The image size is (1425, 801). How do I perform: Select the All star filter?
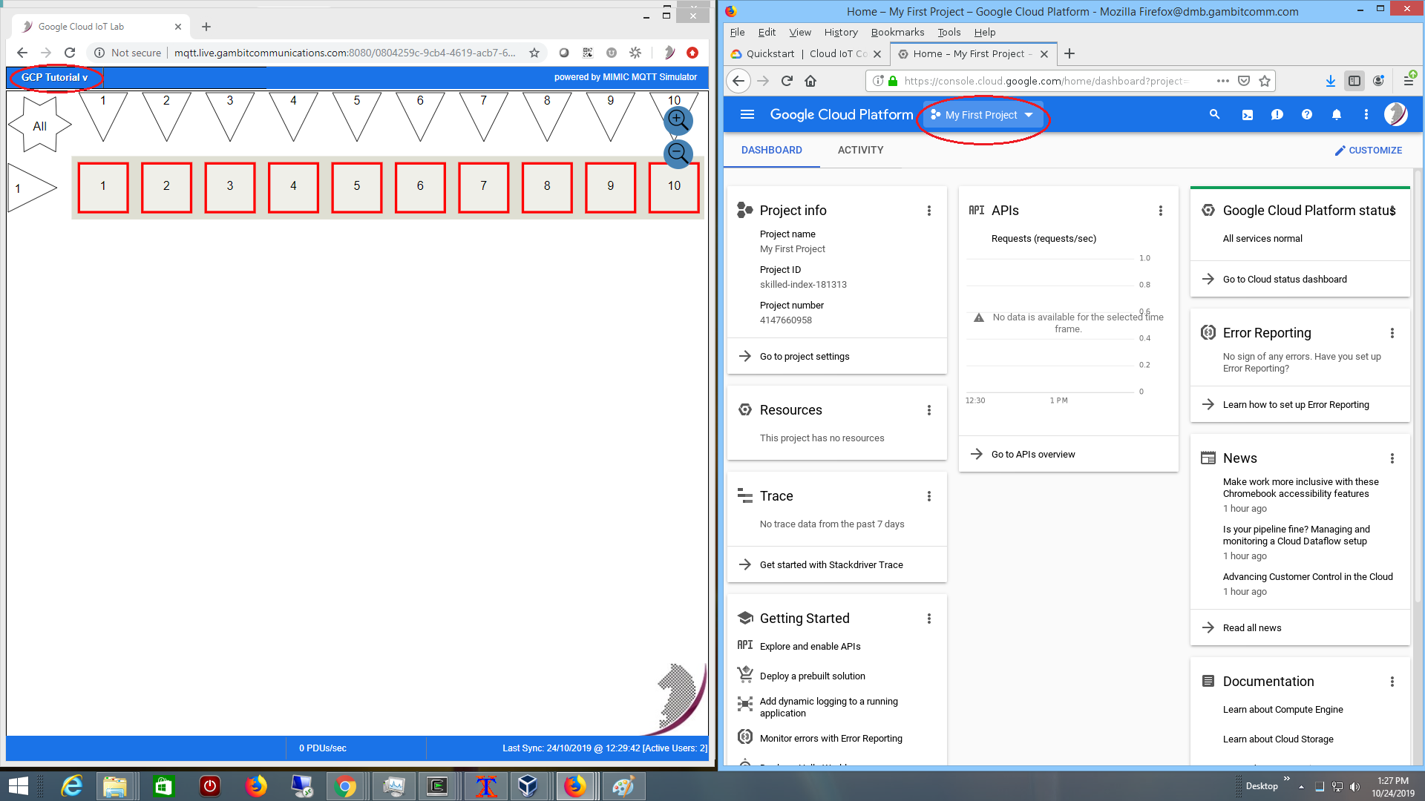pos(40,125)
